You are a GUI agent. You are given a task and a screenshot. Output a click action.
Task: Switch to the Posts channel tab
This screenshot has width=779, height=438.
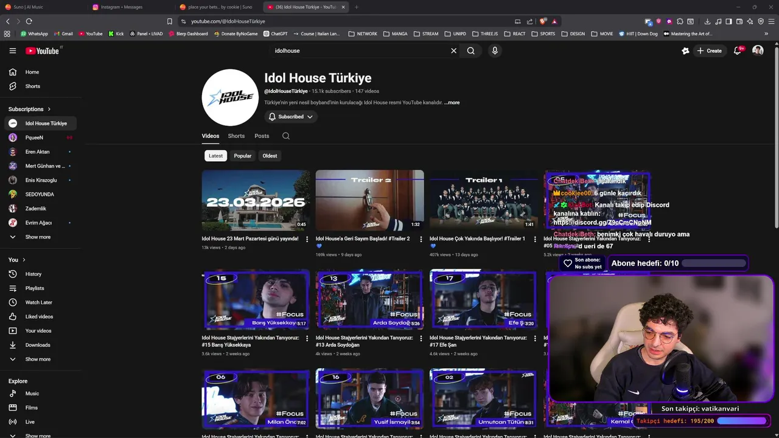(262, 136)
